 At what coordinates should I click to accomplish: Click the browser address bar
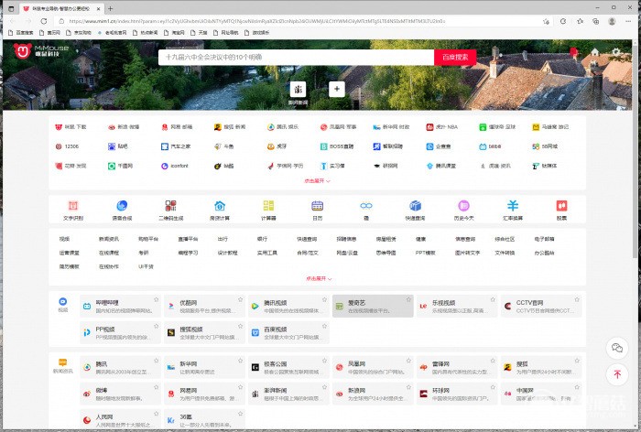302,21
